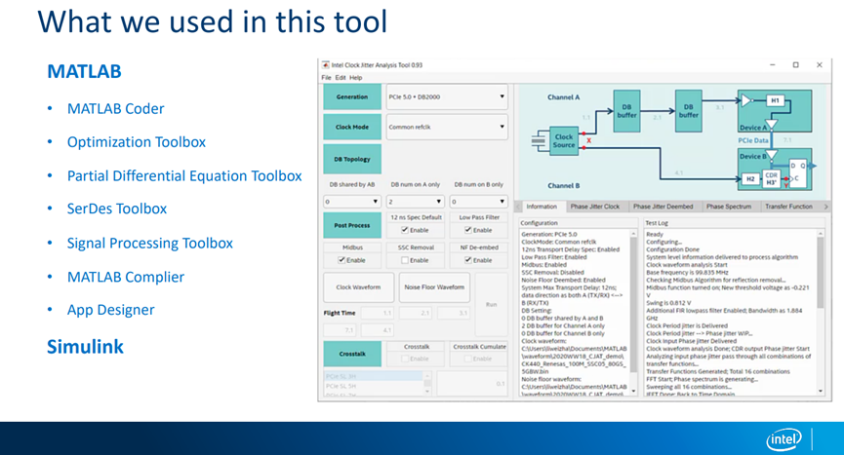Switch to the Phase Jitter Clock tab

(x=595, y=207)
